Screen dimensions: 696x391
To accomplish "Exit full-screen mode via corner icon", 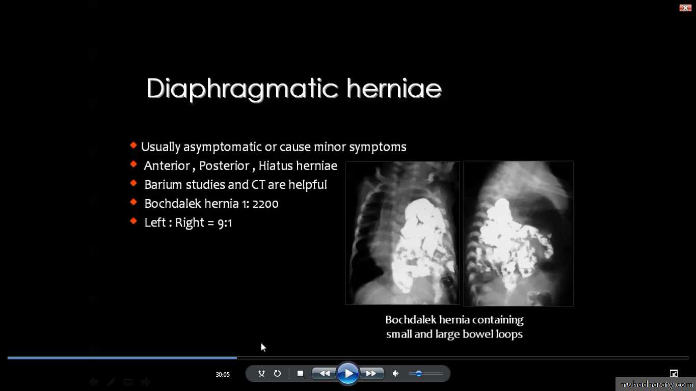I will [674, 373].
